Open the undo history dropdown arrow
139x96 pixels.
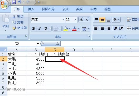[23, 2]
